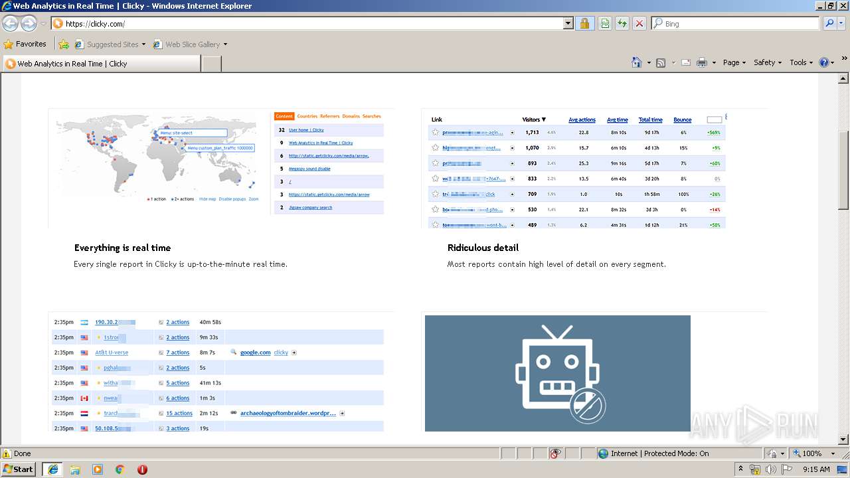Stop loading the page

tap(639, 24)
